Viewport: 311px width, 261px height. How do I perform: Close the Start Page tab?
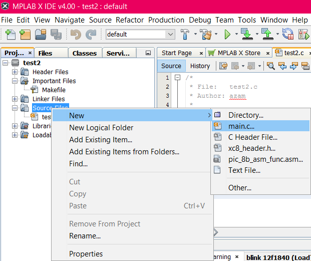pyautogui.click(x=201, y=53)
